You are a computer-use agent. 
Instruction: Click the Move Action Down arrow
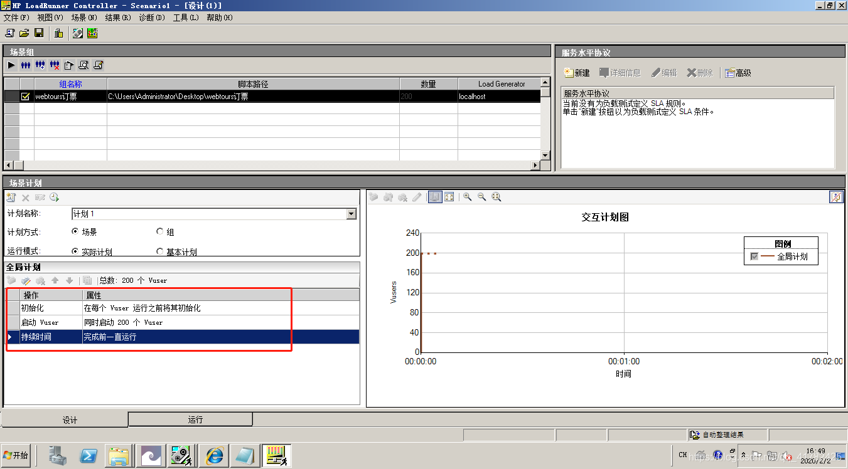tap(70, 280)
